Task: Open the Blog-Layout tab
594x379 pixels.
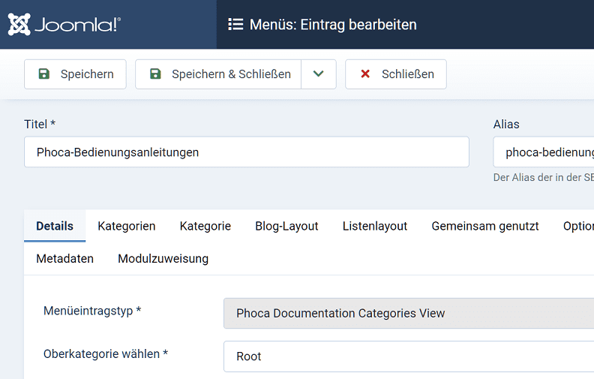Action: pos(286,226)
